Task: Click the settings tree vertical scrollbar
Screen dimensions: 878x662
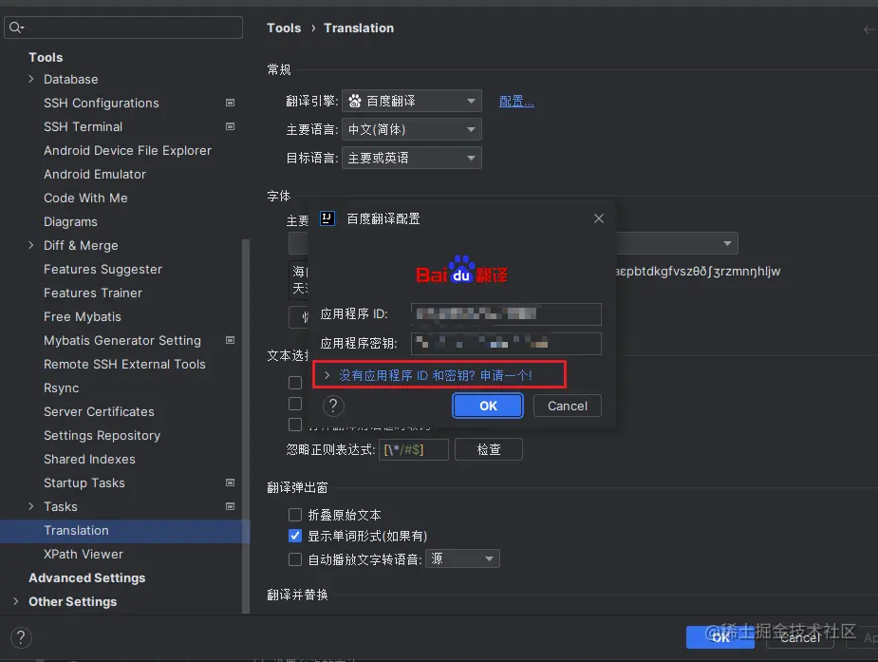Action: pyautogui.click(x=246, y=426)
